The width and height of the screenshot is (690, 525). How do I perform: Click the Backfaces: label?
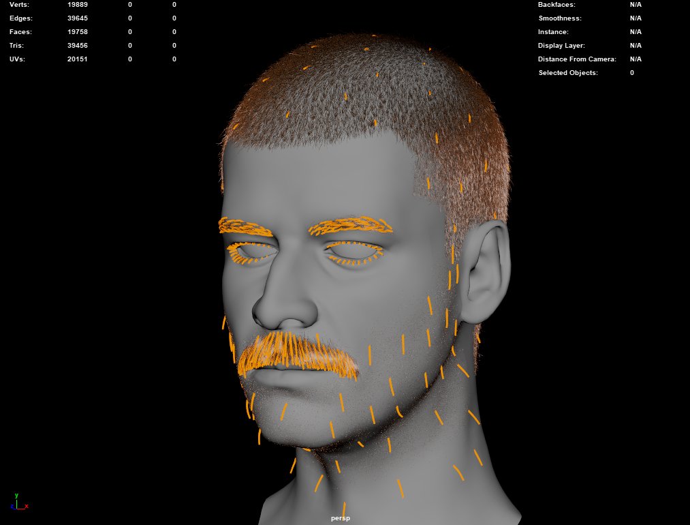556,4
